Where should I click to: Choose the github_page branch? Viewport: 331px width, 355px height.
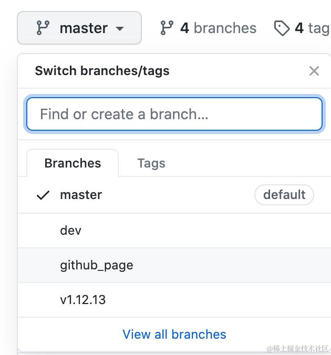(x=97, y=265)
